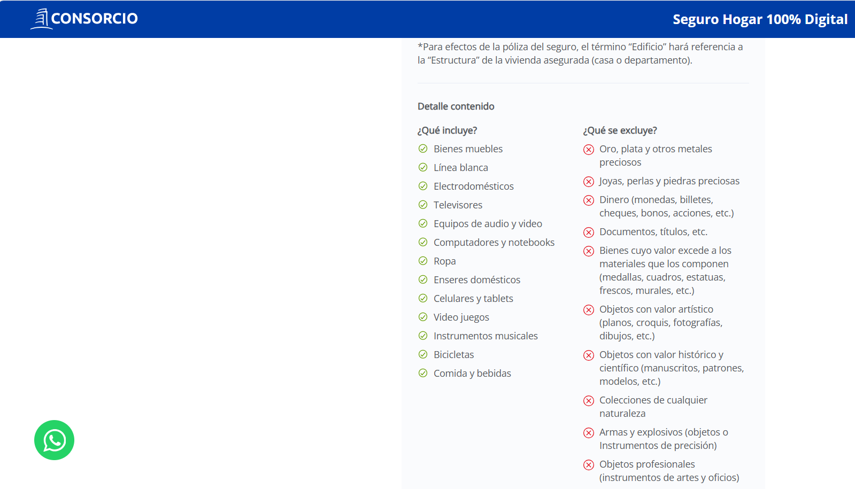Click the check icon beside Computadores y notebooks
This screenshot has height=489, width=855.
pyautogui.click(x=423, y=242)
